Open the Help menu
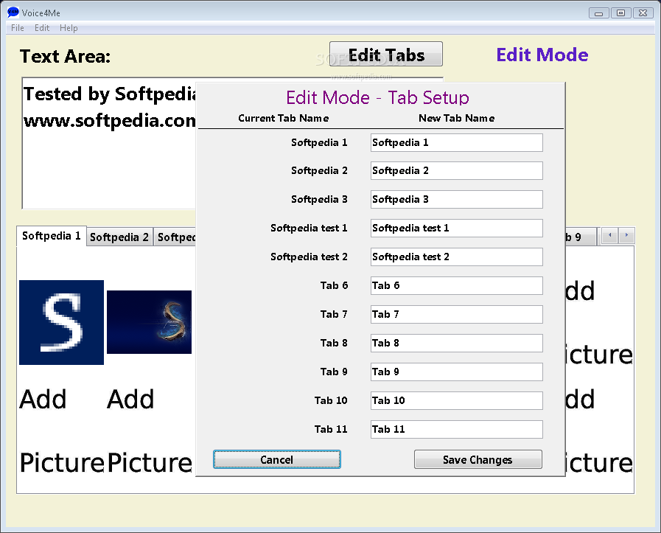661x533 pixels. (69, 28)
